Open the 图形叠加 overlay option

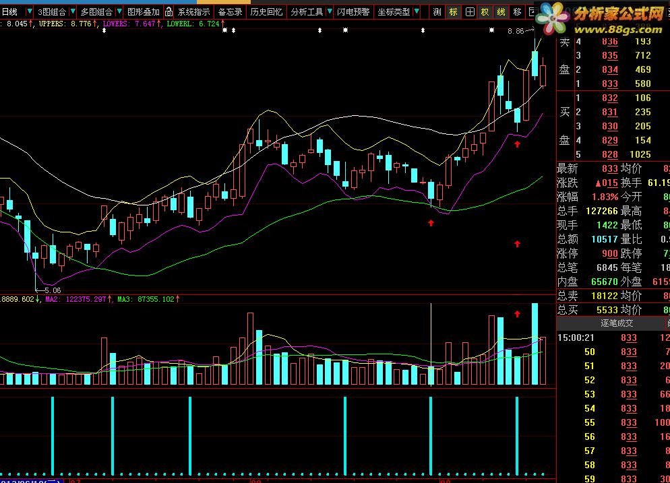tap(143, 12)
